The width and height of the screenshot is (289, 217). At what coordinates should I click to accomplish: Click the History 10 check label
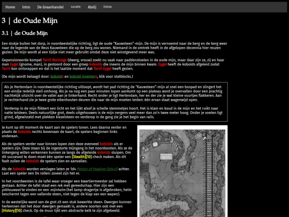12,211
